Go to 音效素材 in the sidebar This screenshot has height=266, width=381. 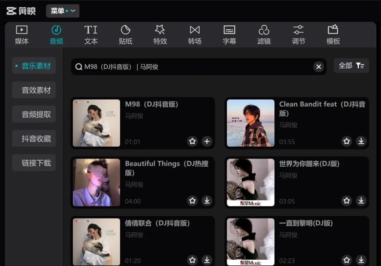click(36, 90)
